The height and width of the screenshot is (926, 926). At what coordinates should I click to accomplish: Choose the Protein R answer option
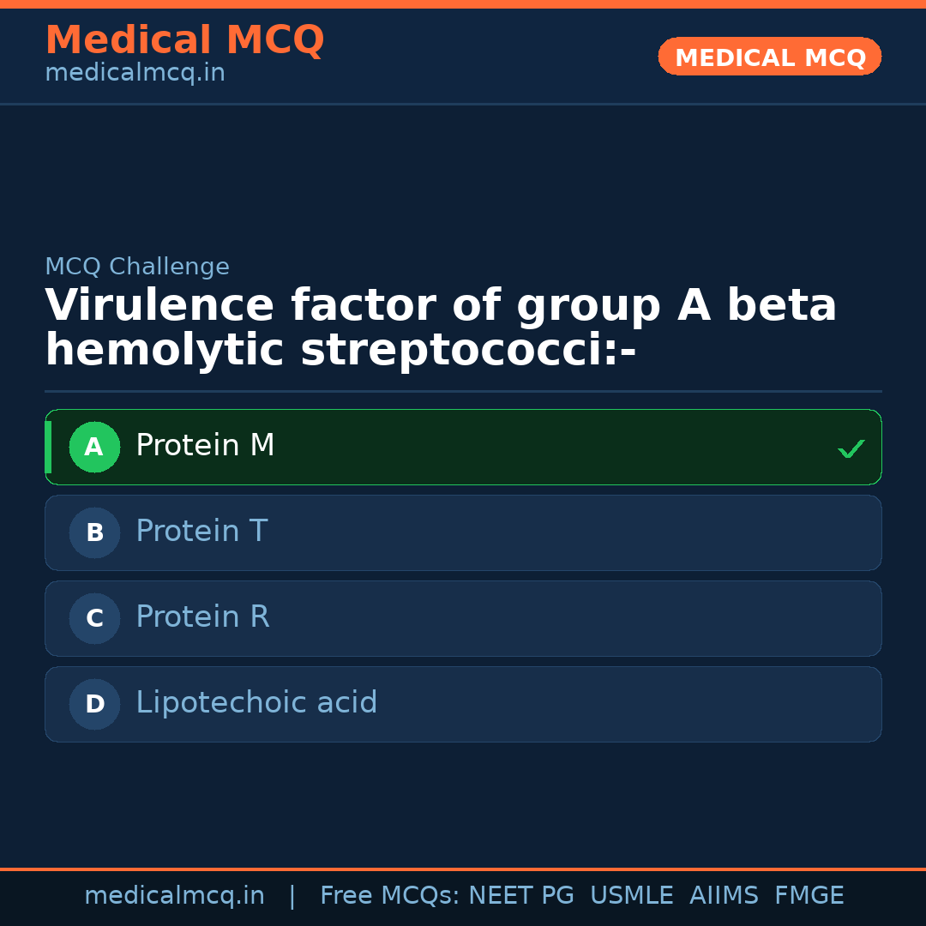202,617
